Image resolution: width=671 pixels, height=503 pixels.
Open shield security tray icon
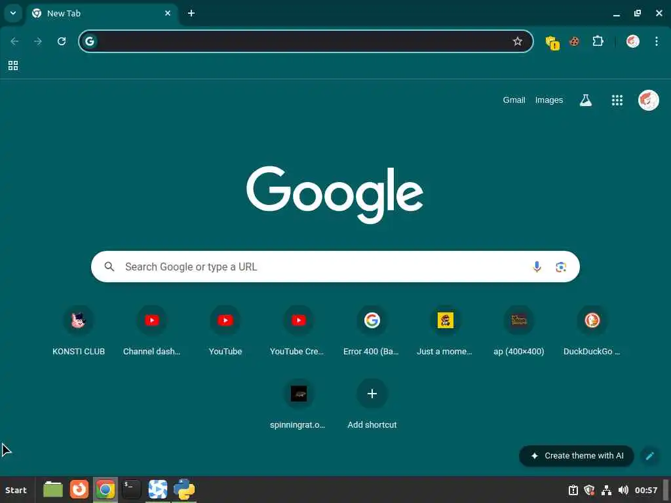tap(589, 490)
